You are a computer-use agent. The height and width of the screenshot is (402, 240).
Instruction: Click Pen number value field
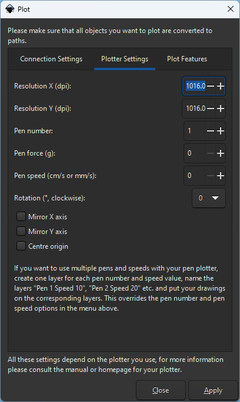point(195,131)
